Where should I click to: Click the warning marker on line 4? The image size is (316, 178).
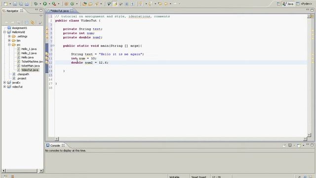tap(47, 29)
